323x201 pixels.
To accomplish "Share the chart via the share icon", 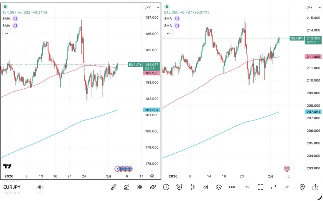I will coord(315,187).
